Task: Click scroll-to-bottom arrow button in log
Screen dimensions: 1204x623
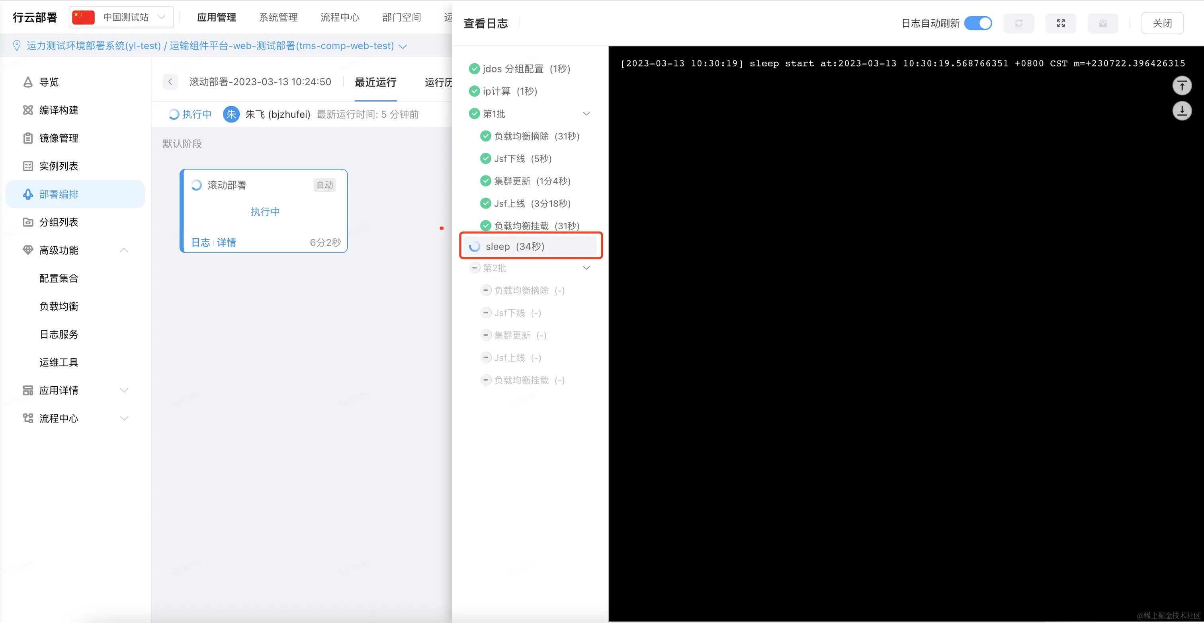Action: click(x=1182, y=111)
